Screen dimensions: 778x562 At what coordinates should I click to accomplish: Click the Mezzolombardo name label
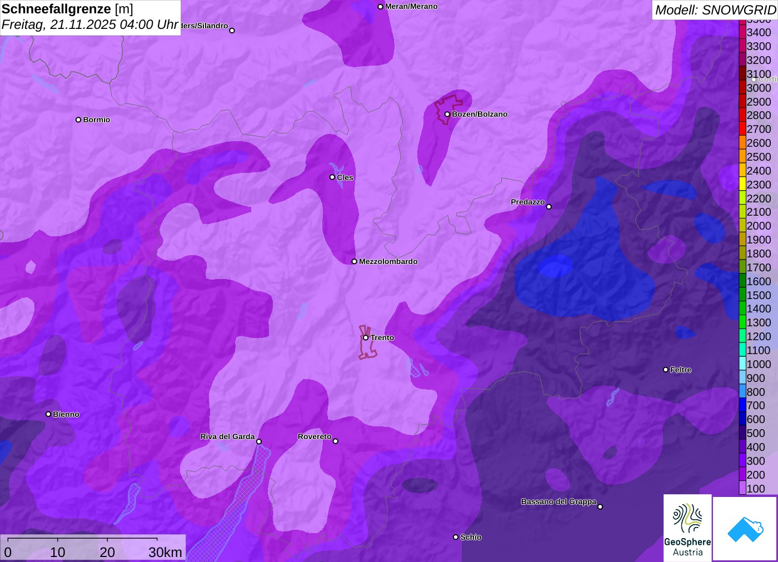point(388,262)
